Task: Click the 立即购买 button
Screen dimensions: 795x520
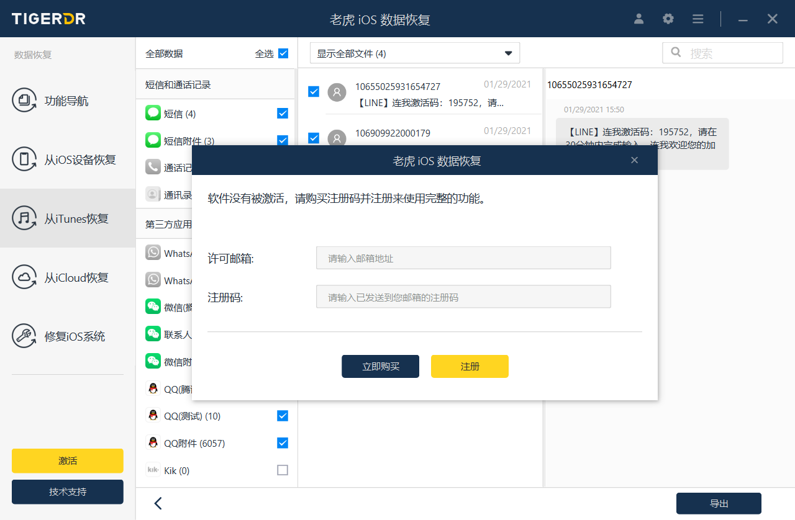Action: 380,366
